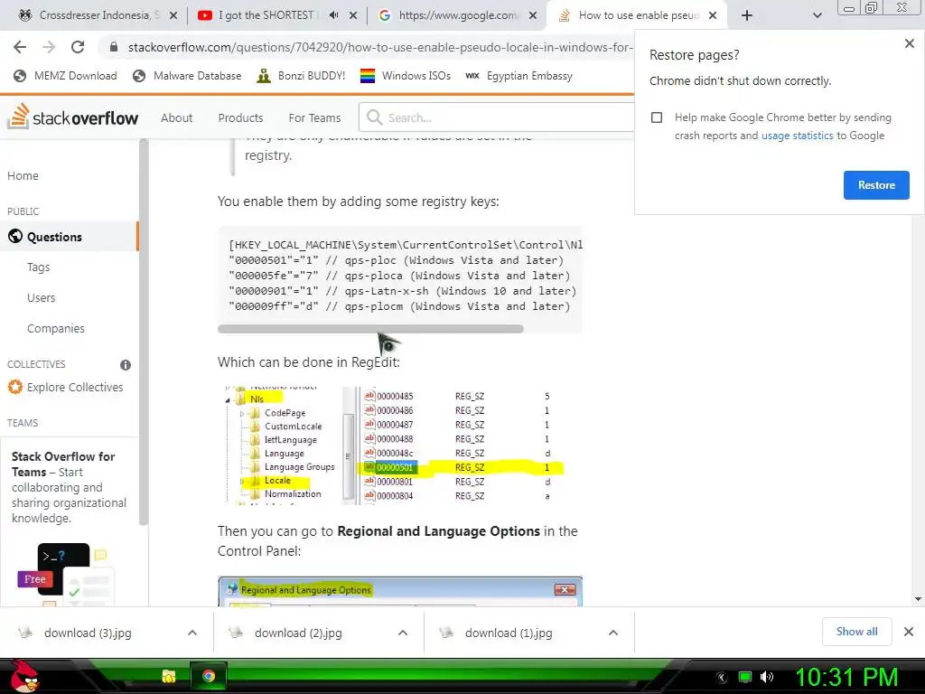Click the volume speaker tray icon

coord(767,677)
